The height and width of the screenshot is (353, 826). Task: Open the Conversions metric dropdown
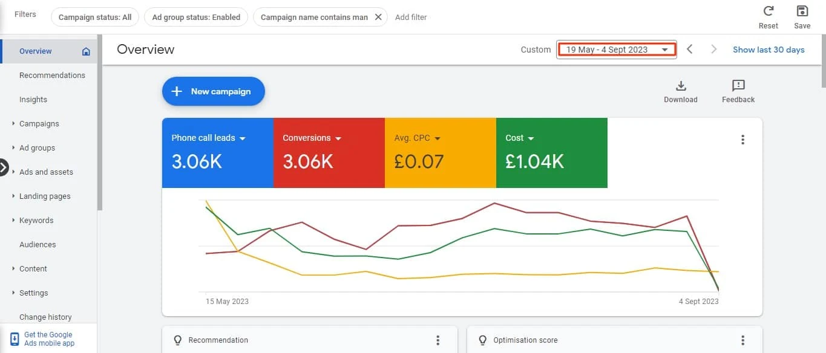click(x=338, y=138)
